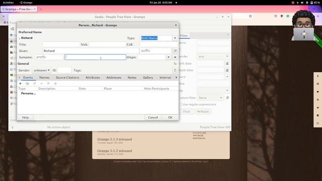Click the Call name input field
Image resolution: width=322 pixels, height=181 pixels.
click(159, 44)
